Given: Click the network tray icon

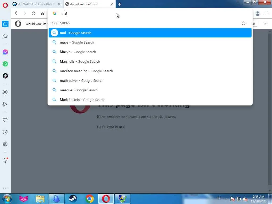Looking at the screenshot, I should 239,199.
